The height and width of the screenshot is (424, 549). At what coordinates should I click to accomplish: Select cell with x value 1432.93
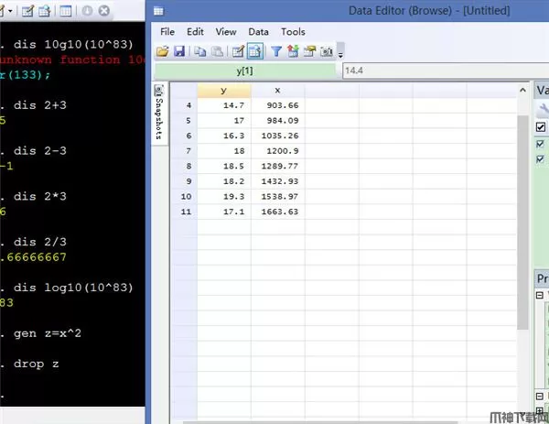(278, 181)
